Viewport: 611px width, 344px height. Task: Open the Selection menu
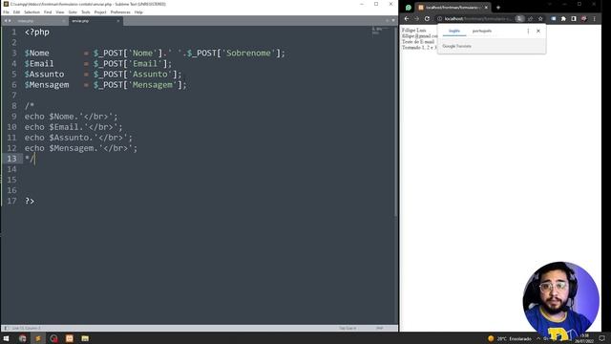click(x=32, y=12)
